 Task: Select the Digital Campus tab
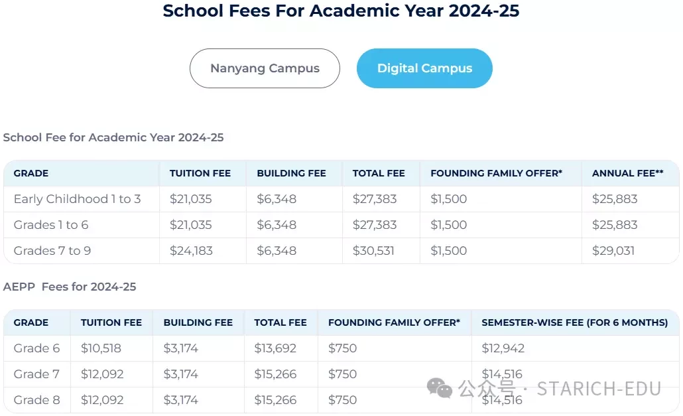tap(424, 68)
